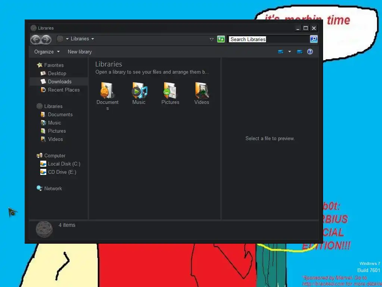Click the sidebar Videos library icon
Image resolution: width=382 pixels, height=287 pixels.
click(x=43, y=139)
